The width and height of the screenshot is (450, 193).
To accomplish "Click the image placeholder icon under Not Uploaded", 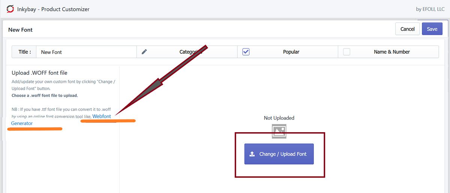I will point(279,130).
